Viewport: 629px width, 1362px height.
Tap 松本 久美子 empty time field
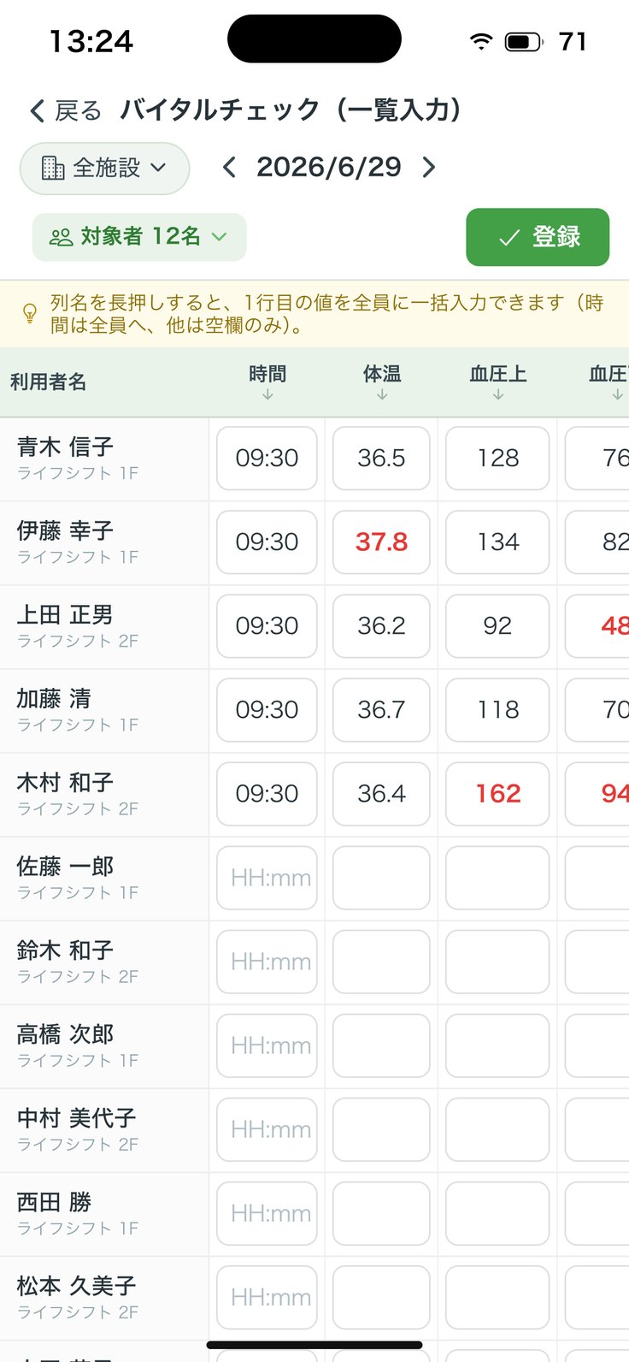click(267, 1297)
